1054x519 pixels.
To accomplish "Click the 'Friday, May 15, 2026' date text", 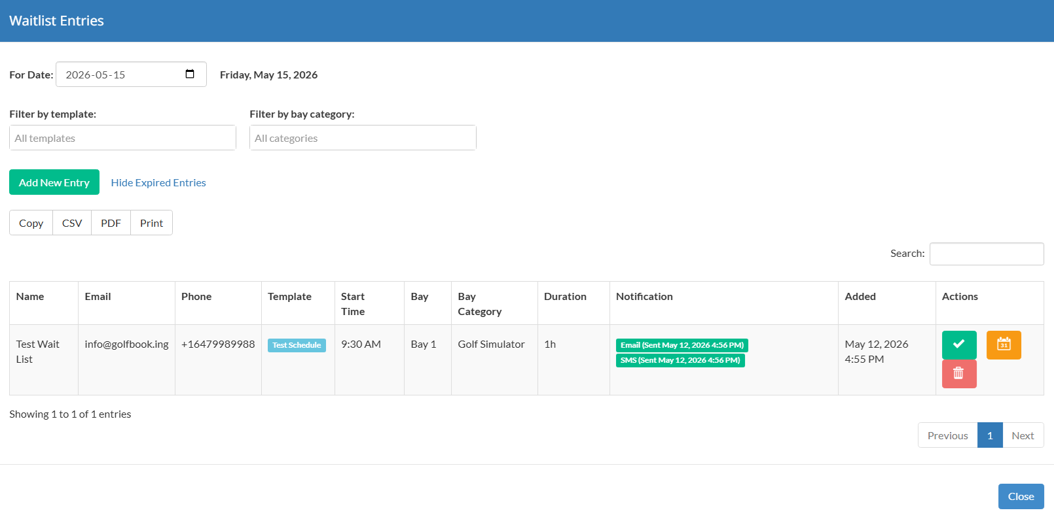I will (268, 75).
